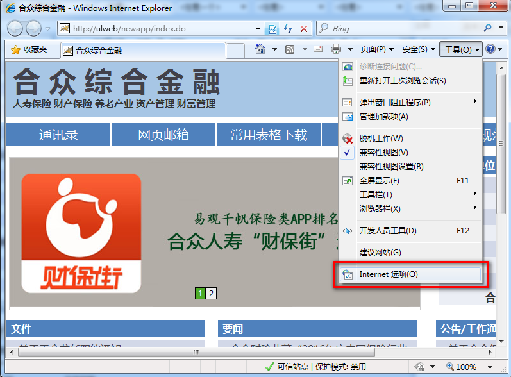Screen dimensions: 511x377
Task: Toggle 脱机工作(W) offline mode
Action: click(x=381, y=138)
